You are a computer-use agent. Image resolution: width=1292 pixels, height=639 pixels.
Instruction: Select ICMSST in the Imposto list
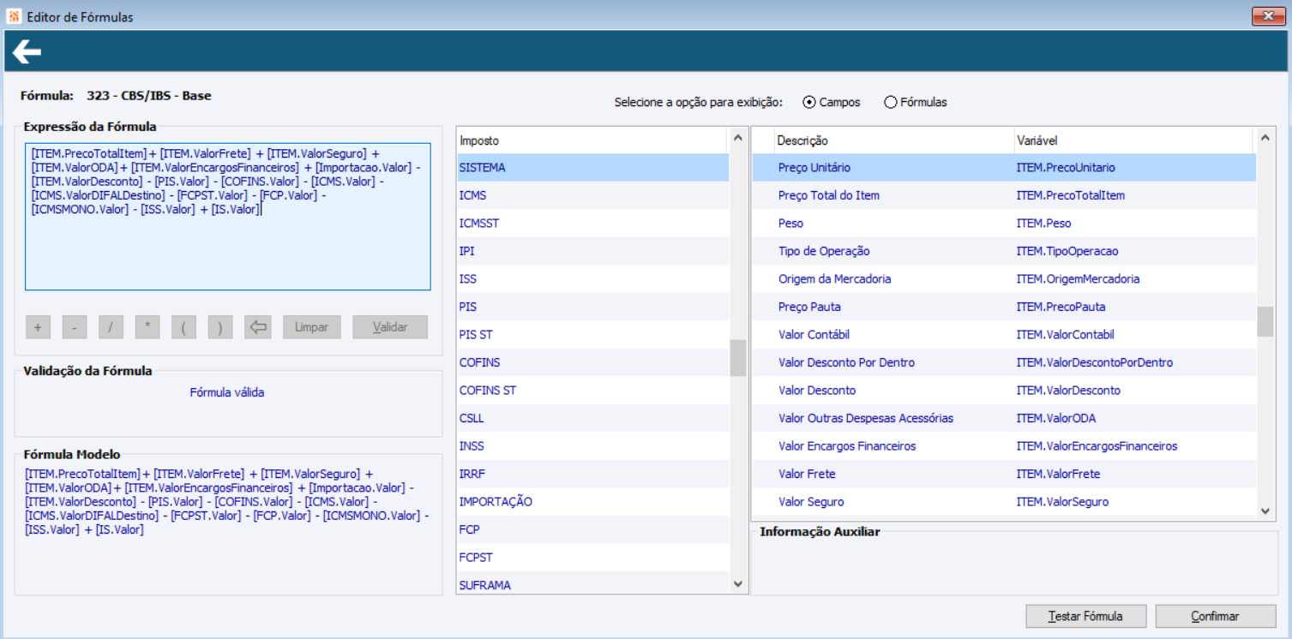coord(592,224)
